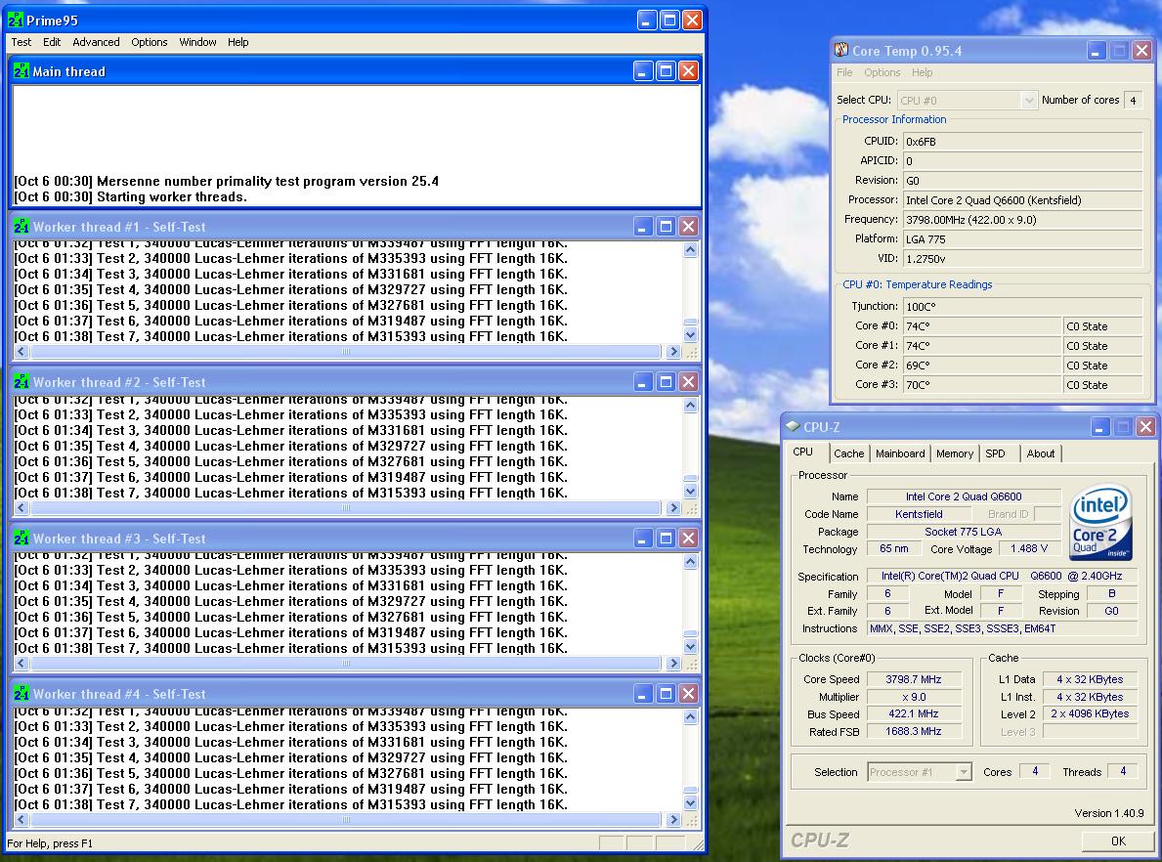This screenshot has width=1162, height=862.
Task: Open the Window menu in Prime95
Action: coord(197,42)
